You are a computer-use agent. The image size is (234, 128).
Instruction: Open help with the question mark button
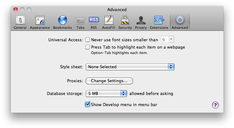(216, 105)
